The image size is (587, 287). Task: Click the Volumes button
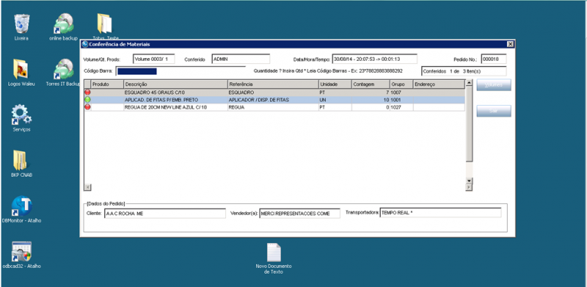pyautogui.click(x=493, y=85)
